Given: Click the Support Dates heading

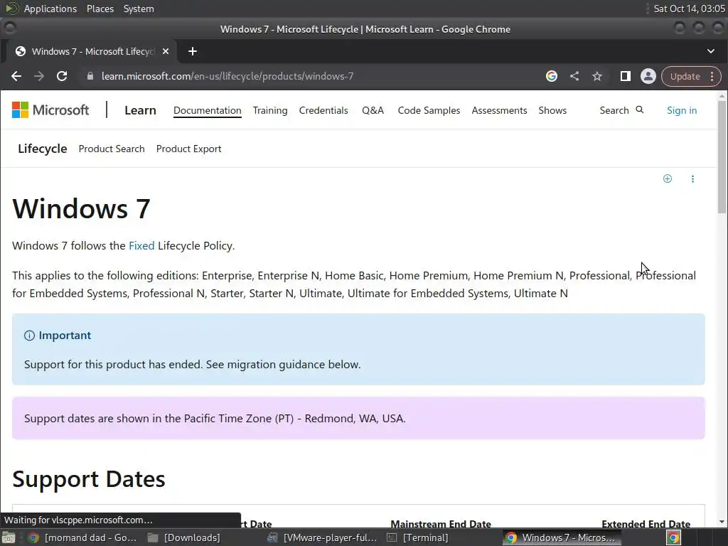Looking at the screenshot, I should (x=89, y=478).
